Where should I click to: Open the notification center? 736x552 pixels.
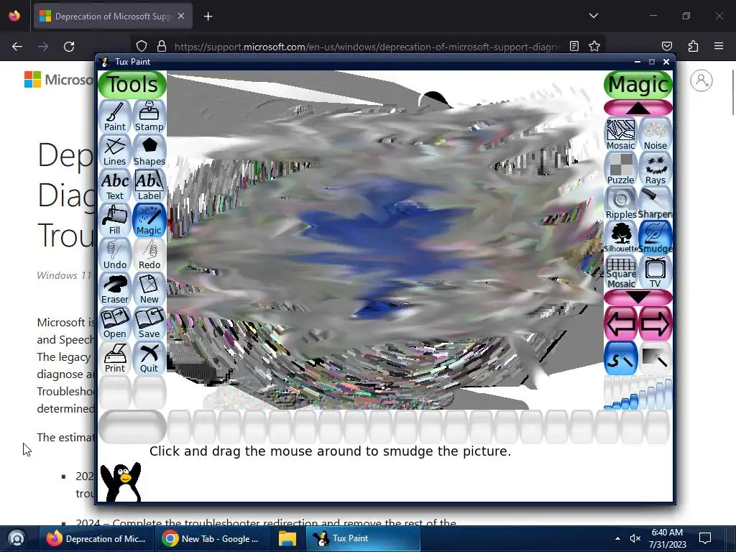point(705,538)
